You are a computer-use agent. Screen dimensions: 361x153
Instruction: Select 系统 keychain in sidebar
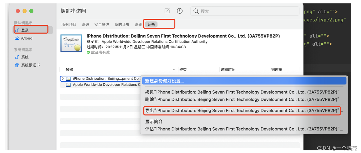pyautogui.click(x=33, y=57)
